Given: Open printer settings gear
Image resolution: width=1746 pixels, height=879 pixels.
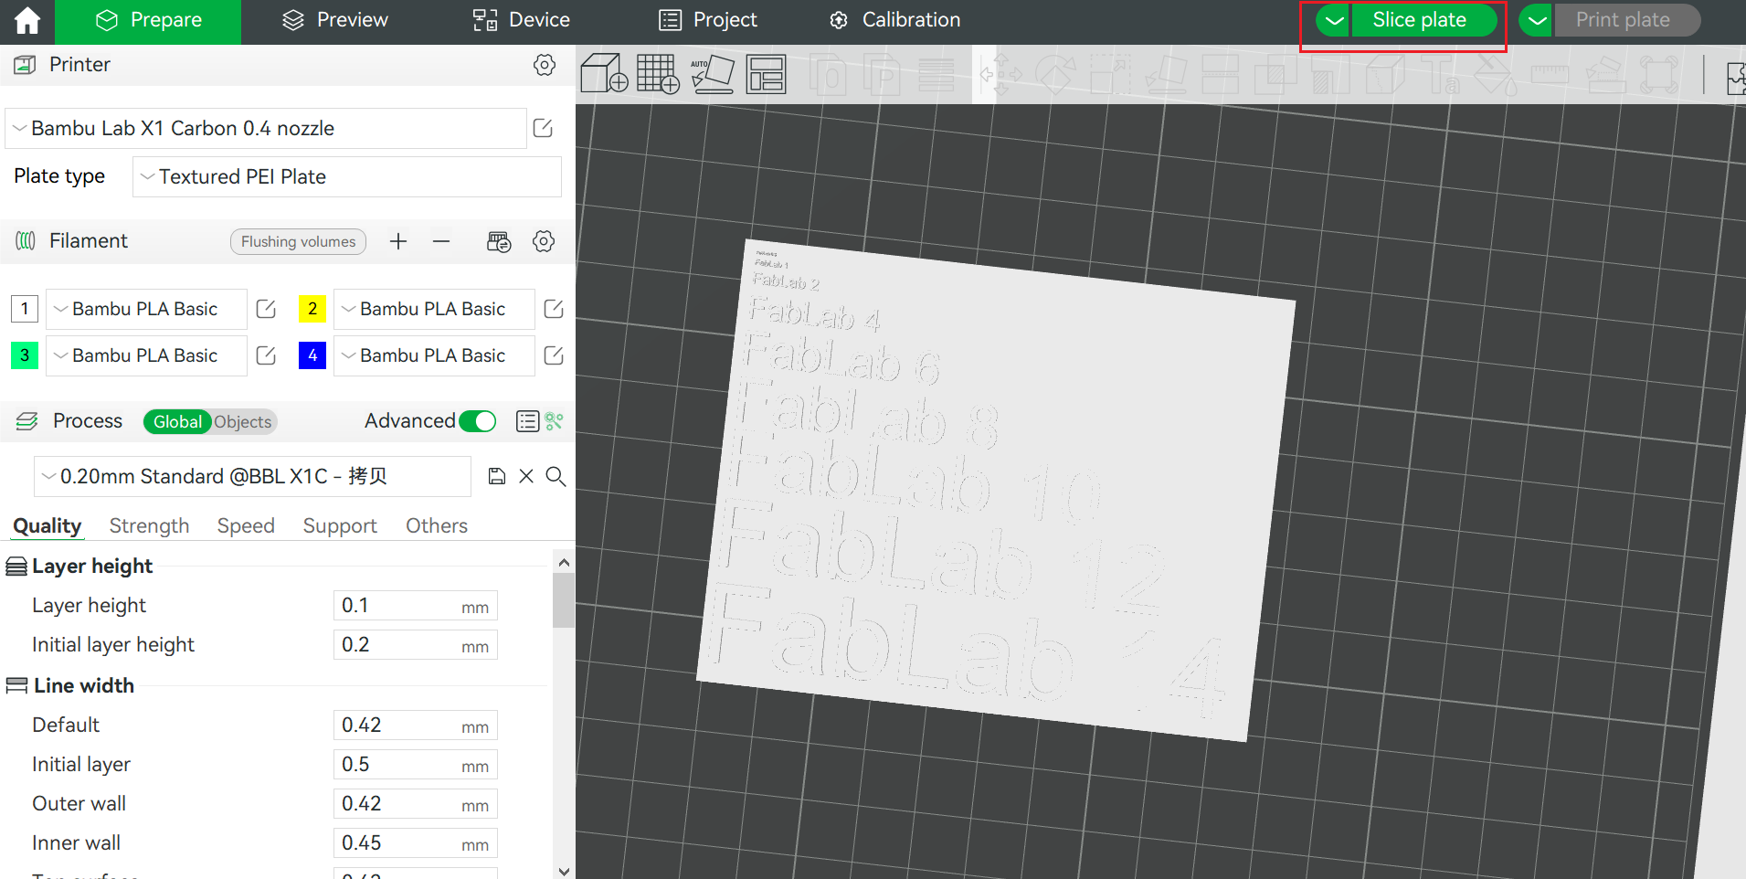Looking at the screenshot, I should click(545, 65).
